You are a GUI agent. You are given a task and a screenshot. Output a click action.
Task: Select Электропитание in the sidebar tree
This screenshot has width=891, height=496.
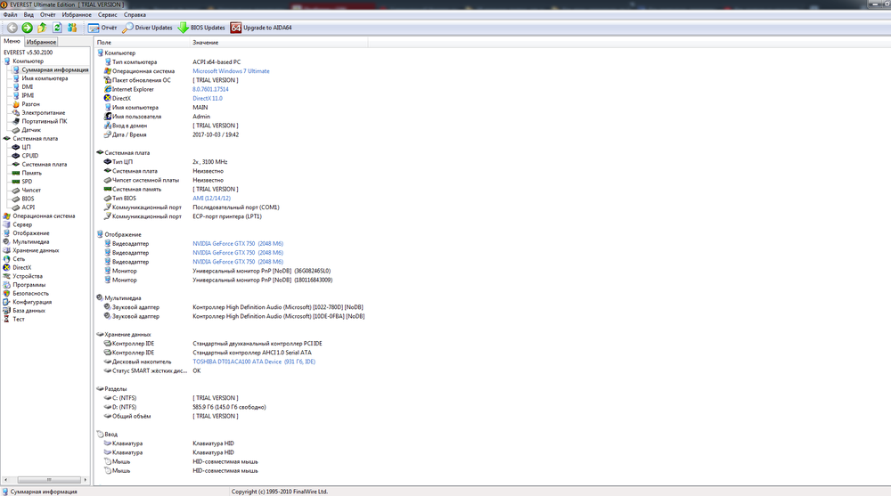[44, 112]
